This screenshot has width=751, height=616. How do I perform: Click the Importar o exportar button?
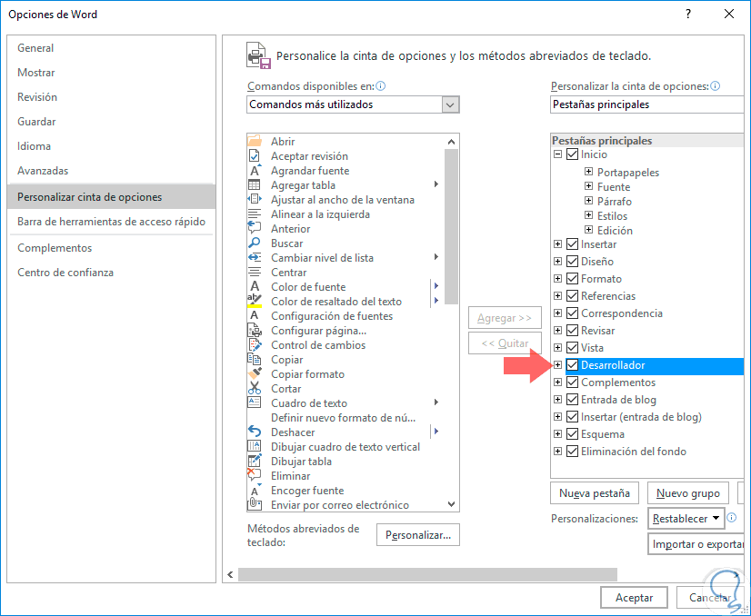pyautogui.click(x=696, y=544)
